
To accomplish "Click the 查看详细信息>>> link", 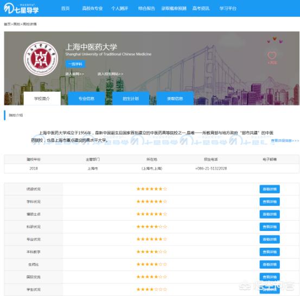I will [x=285, y=140].
